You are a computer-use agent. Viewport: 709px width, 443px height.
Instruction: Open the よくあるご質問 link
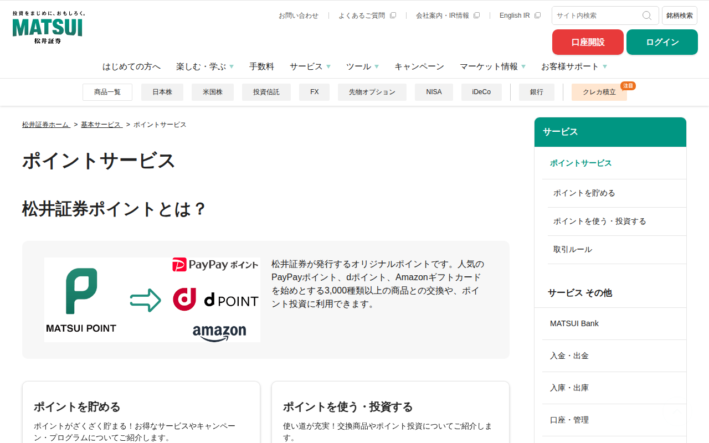362,16
